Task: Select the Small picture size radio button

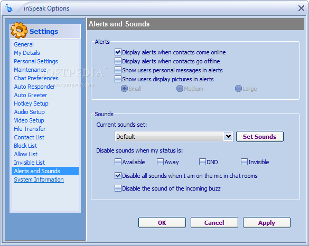Action: [124, 89]
